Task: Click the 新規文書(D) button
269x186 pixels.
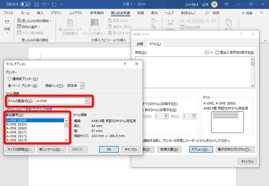Action: coord(169,150)
